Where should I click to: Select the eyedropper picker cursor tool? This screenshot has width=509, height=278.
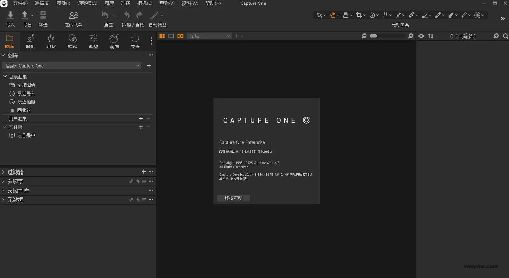[x=438, y=15]
